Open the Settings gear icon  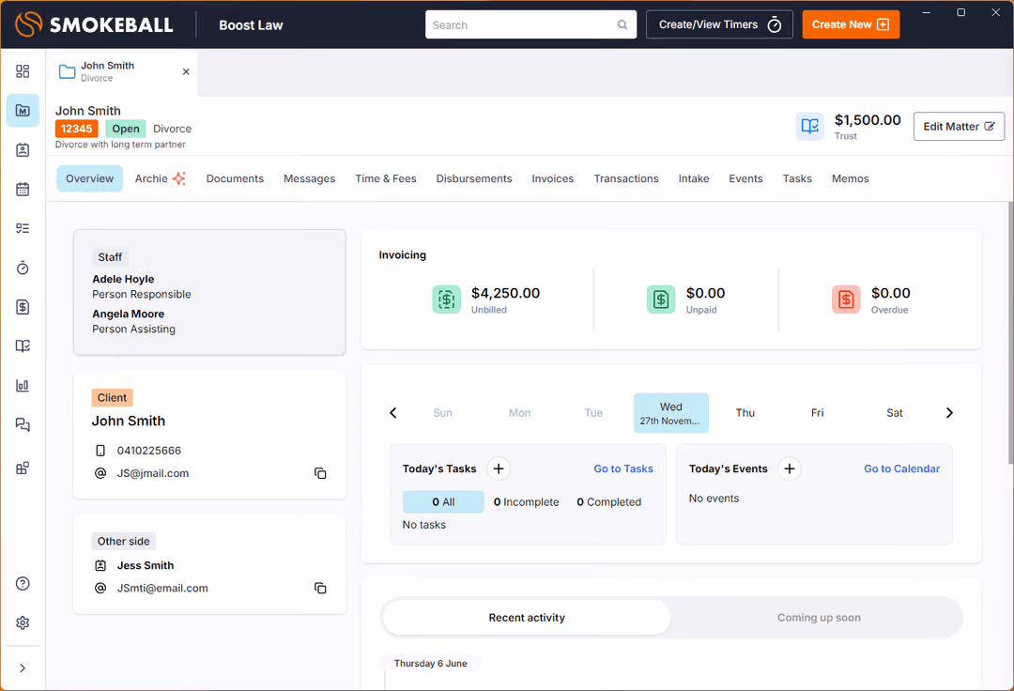tap(23, 623)
